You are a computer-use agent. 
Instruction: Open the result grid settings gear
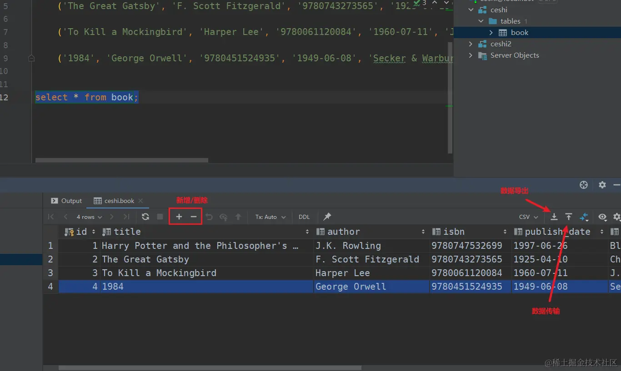(x=617, y=217)
